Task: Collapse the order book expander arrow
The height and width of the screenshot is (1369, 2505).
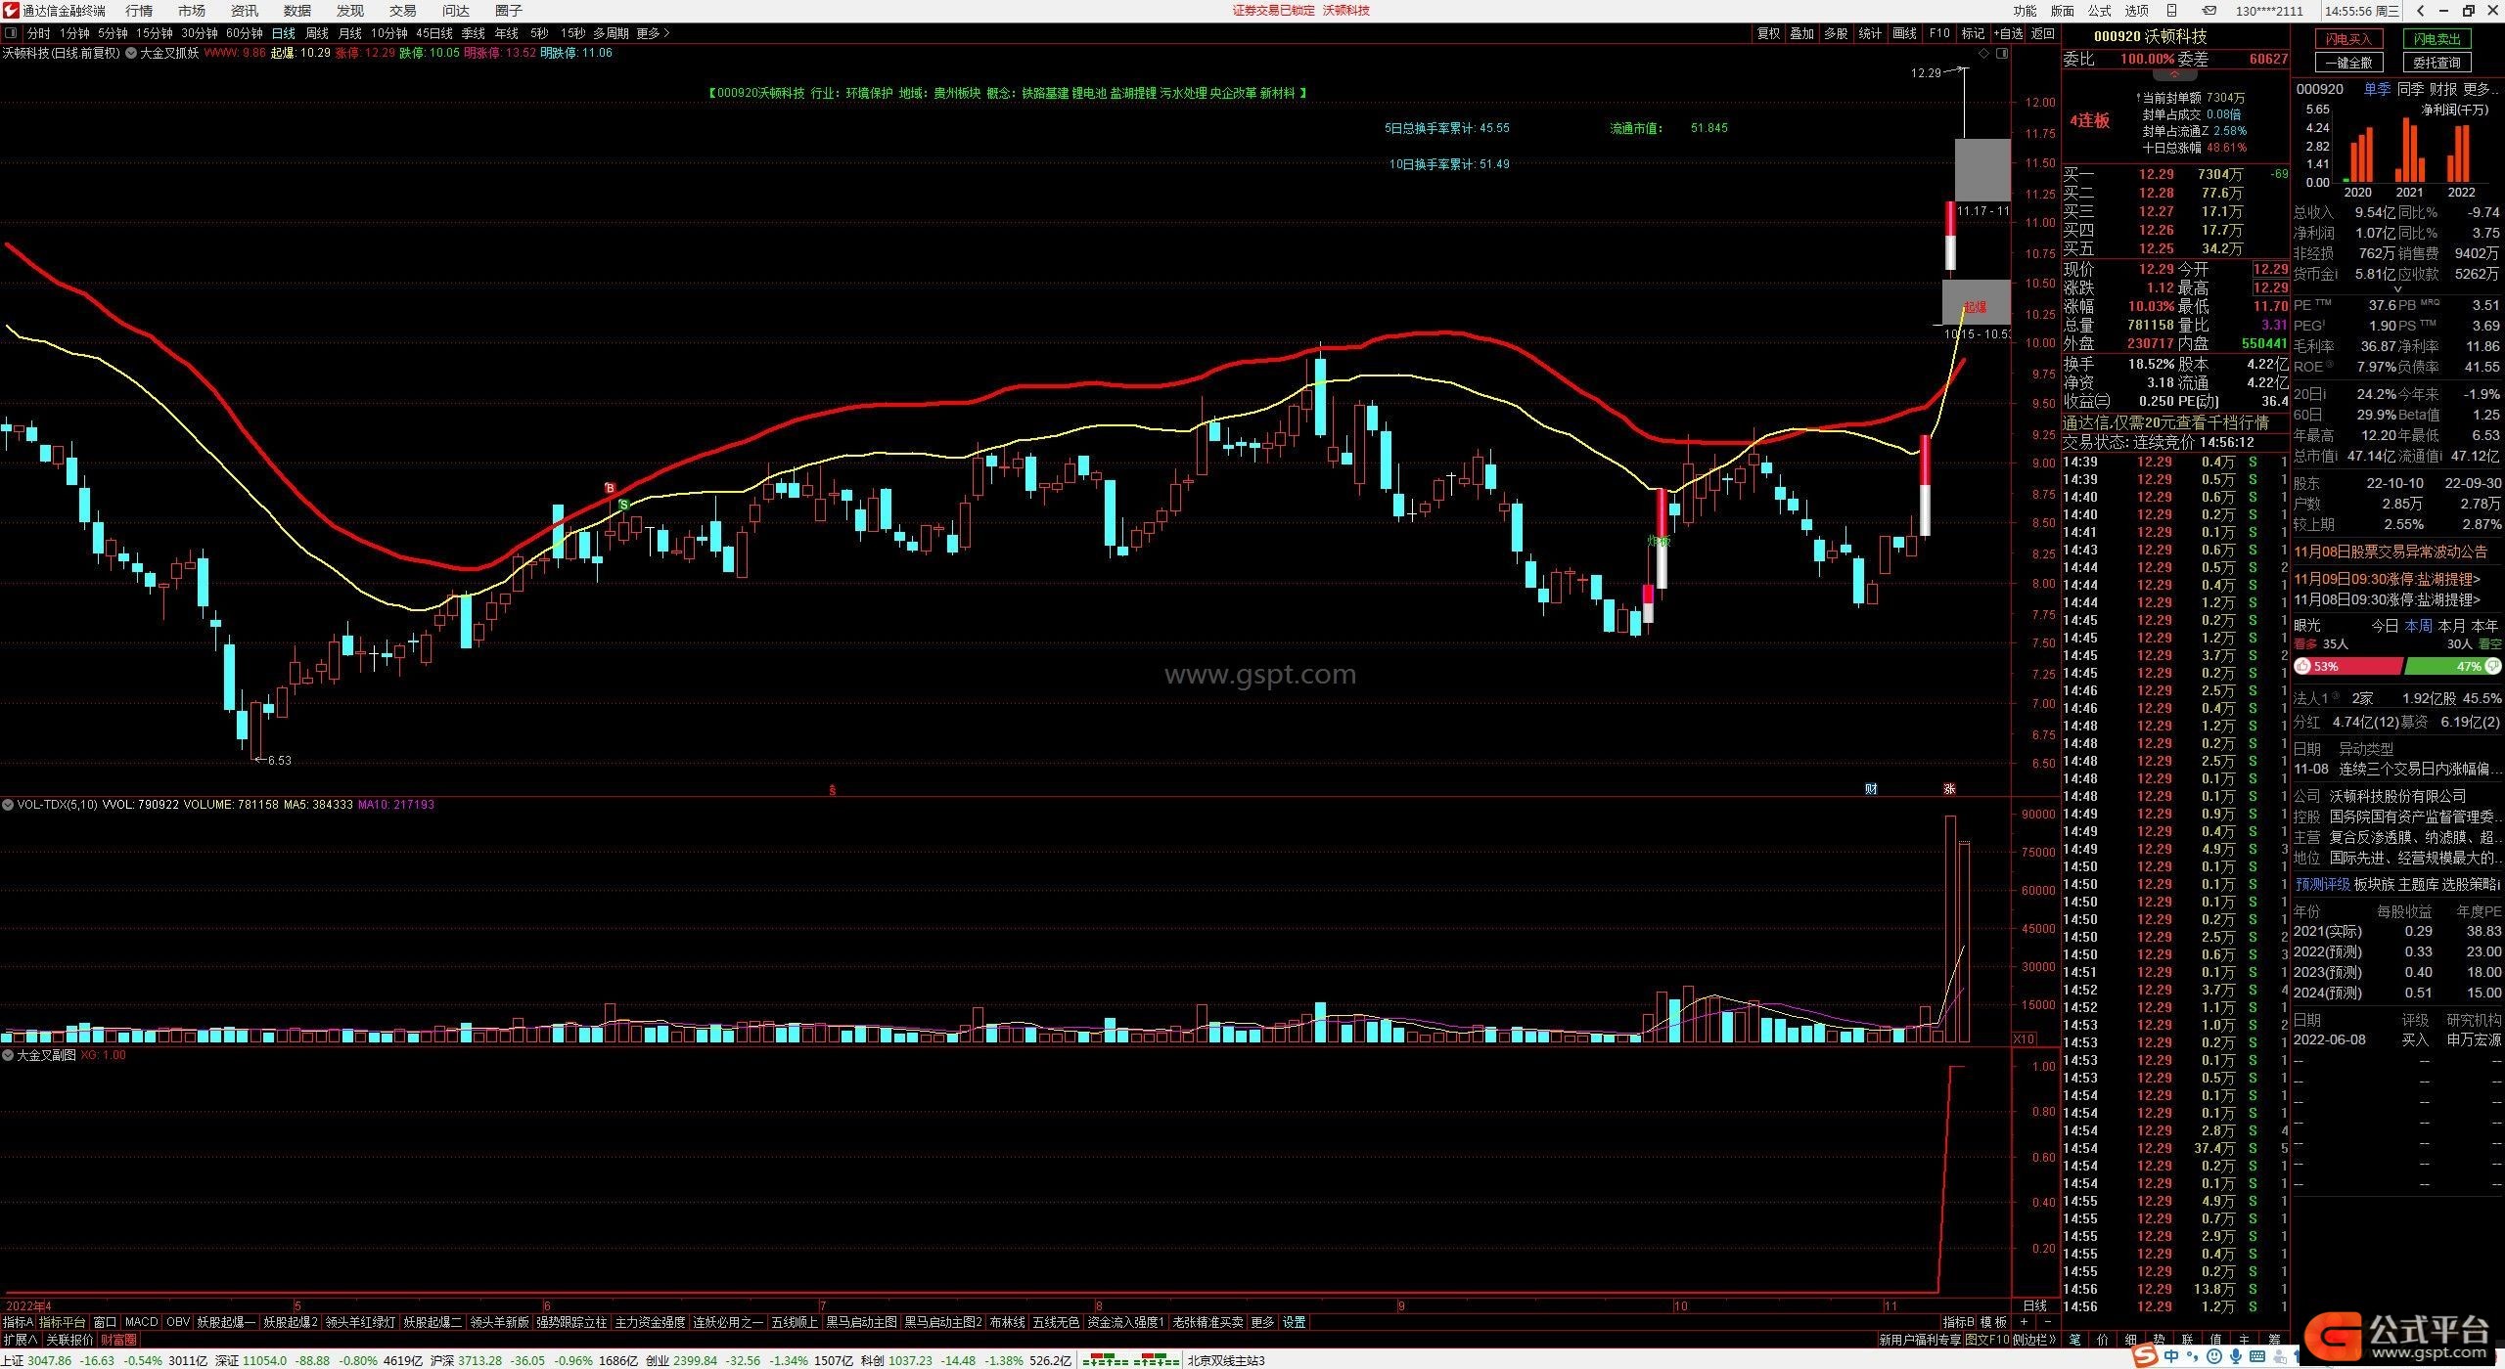Action: tap(2174, 74)
